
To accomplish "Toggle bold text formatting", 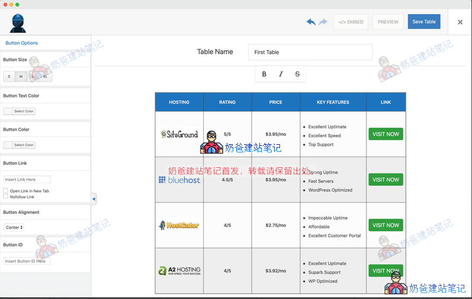I will coord(264,74).
